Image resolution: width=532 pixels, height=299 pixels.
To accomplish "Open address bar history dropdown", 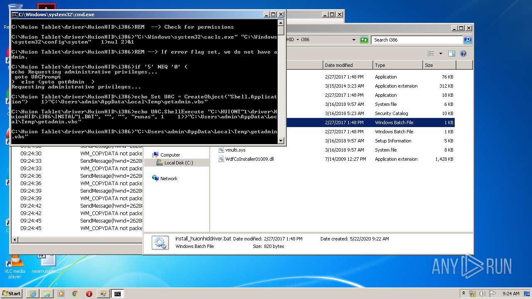I will 354,40.
